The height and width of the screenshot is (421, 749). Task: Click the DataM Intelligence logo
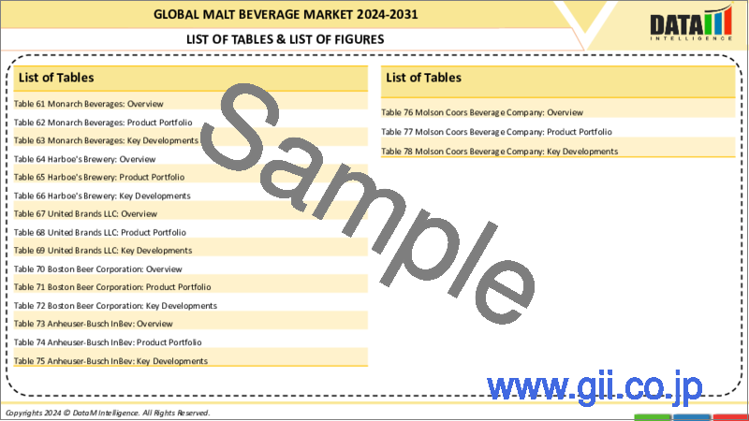(691, 23)
